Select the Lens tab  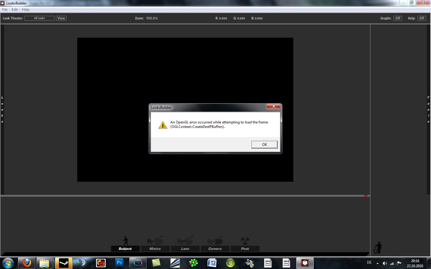185,249
